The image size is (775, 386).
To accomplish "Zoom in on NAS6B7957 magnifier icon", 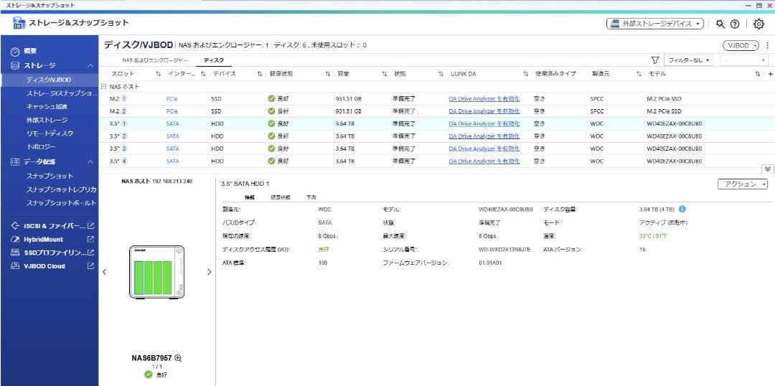I will pyautogui.click(x=179, y=358).
